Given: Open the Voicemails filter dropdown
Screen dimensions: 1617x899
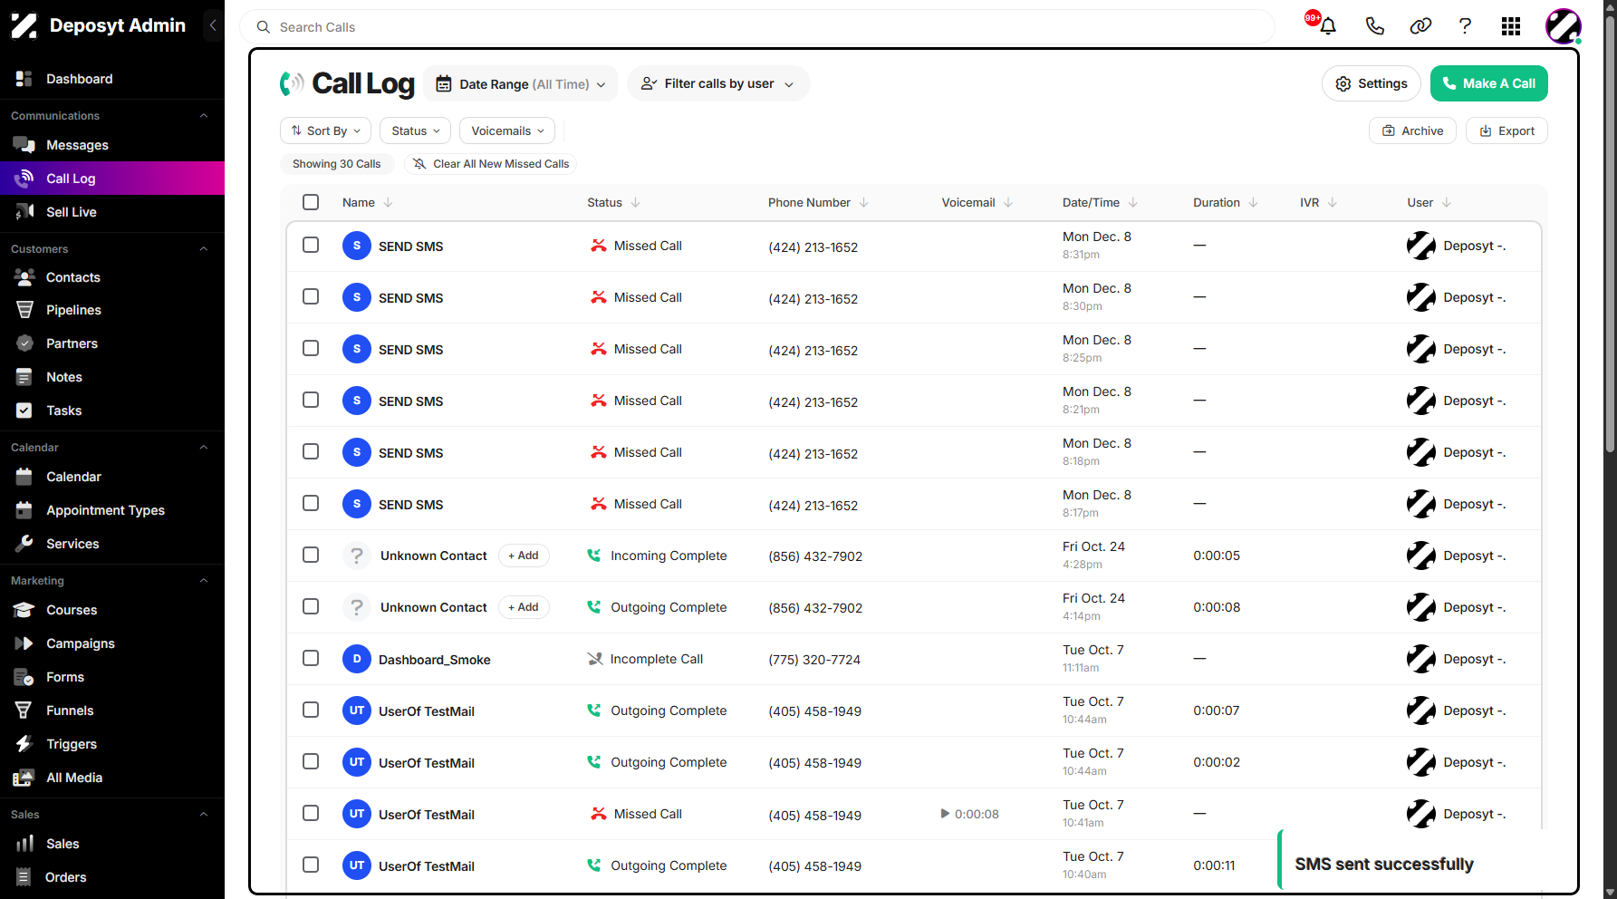Looking at the screenshot, I should click(507, 130).
